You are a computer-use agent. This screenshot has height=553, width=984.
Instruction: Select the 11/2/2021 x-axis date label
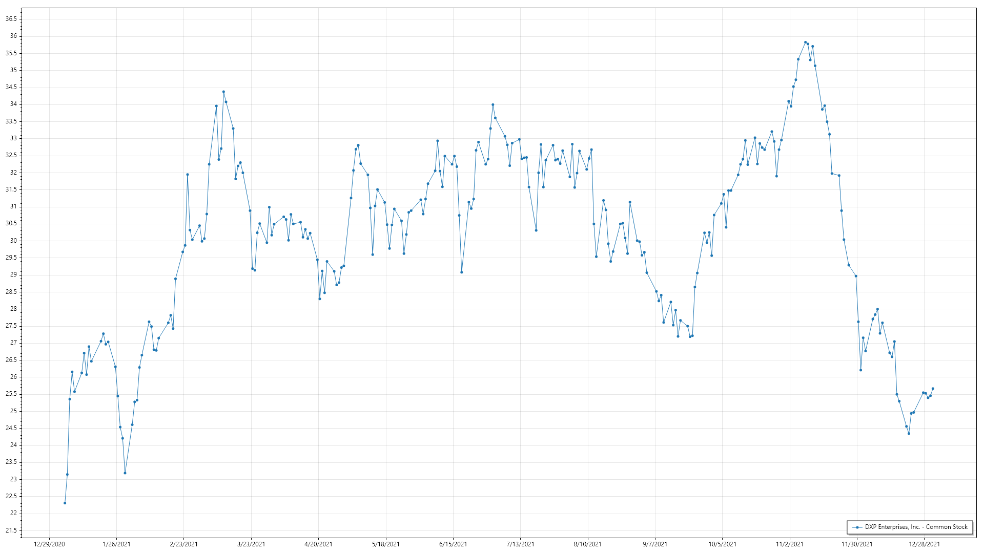point(790,544)
